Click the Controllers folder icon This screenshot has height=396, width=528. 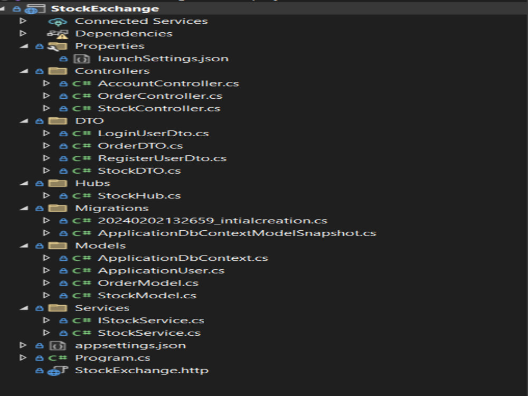pos(58,71)
